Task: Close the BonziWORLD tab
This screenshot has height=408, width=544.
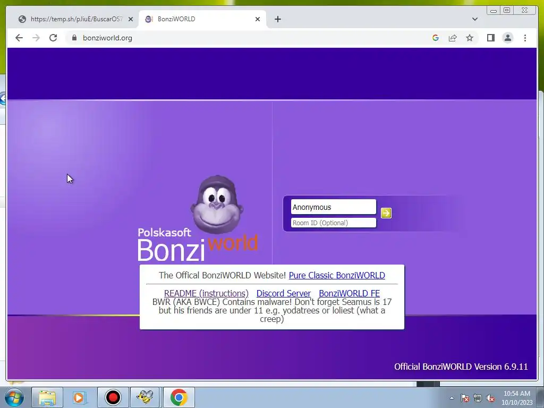Action: point(258,19)
